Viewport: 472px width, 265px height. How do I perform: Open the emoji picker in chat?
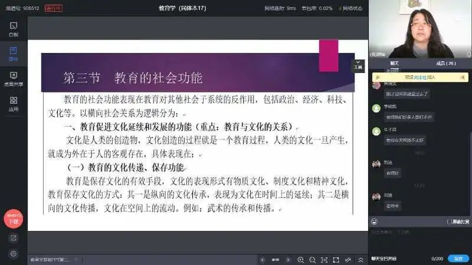tap(374, 222)
